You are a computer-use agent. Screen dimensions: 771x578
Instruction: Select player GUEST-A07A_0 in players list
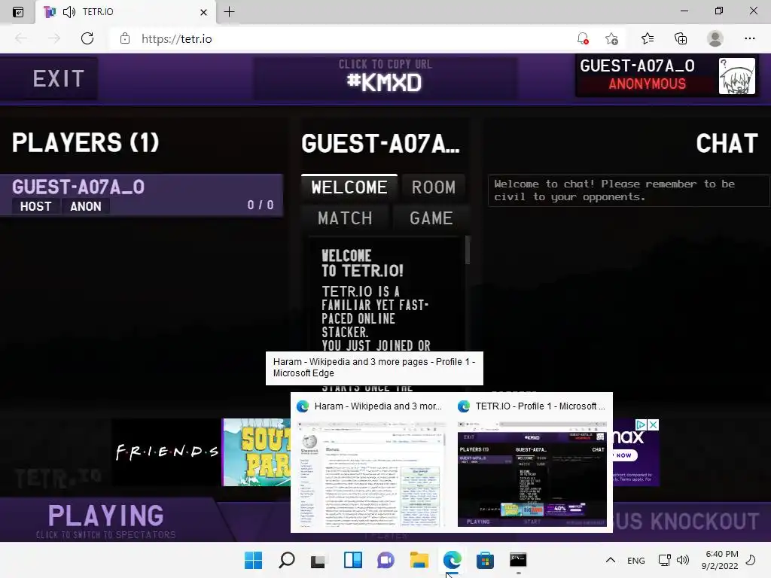(x=142, y=195)
